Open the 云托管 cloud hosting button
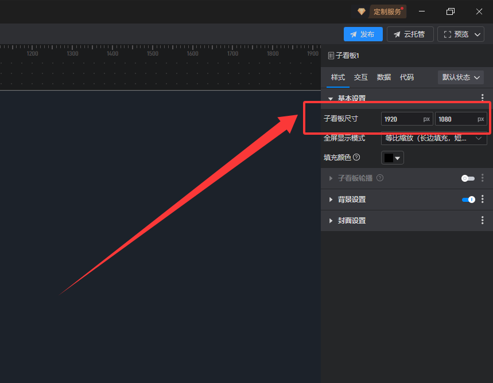Image resolution: width=493 pixels, height=383 pixels. (x=410, y=34)
